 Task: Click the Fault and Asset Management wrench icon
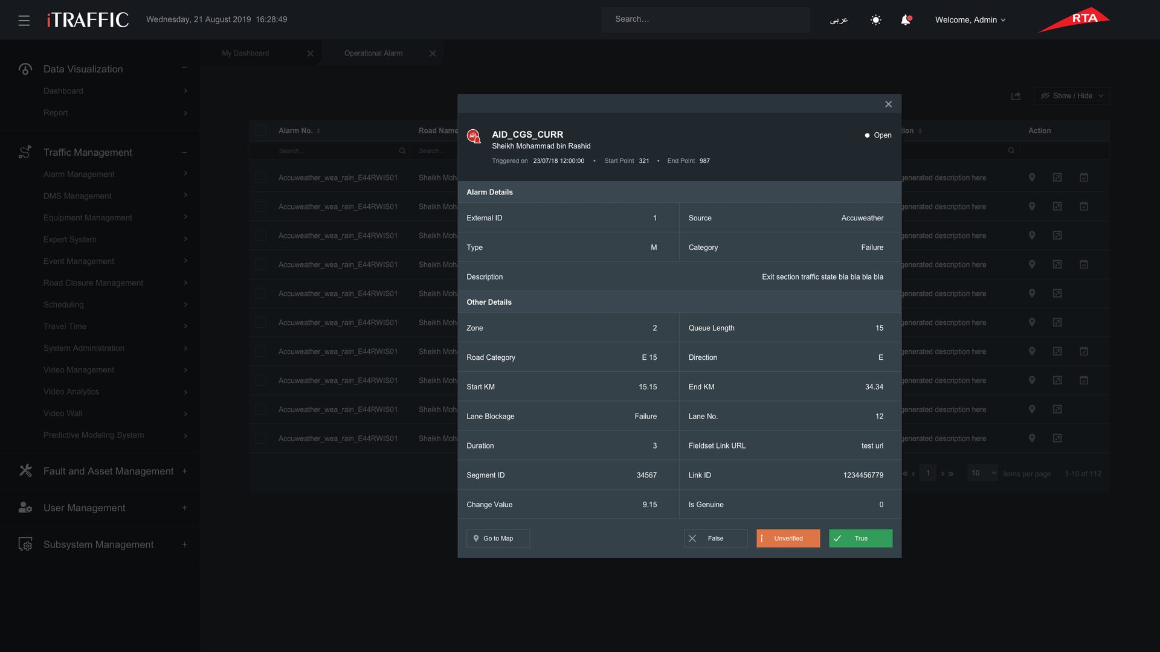25,471
